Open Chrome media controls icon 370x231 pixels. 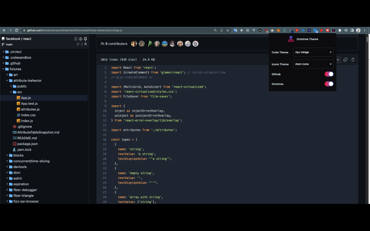346,30
